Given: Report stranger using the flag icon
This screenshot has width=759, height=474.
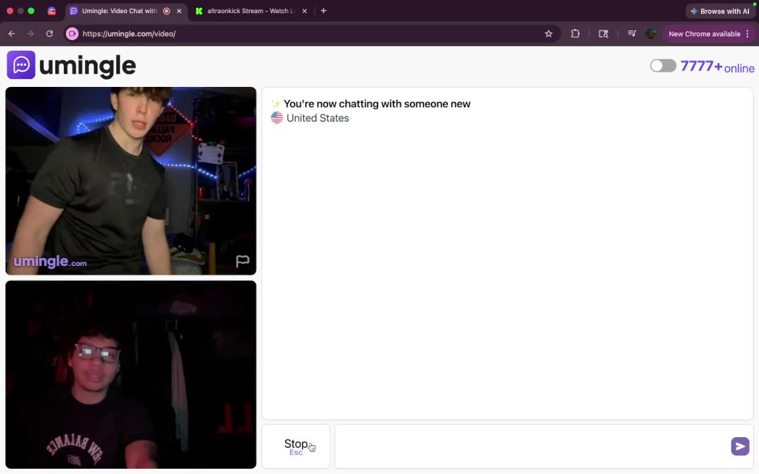Looking at the screenshot, I should point(242,261).
